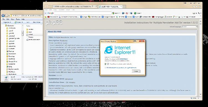Open the Select language dropdown
This screenshot has width=208, height=107.
coord(190,27)
